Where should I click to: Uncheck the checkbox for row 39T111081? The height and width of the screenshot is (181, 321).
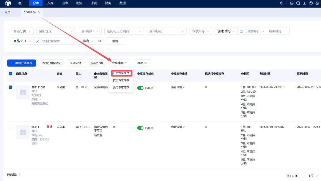(10, 87)
